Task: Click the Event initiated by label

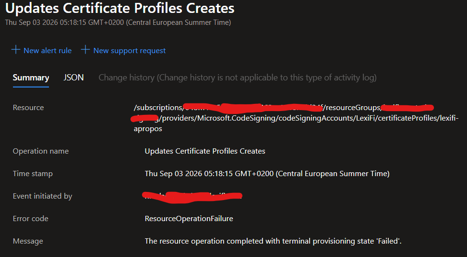Action: coord(43,196)
